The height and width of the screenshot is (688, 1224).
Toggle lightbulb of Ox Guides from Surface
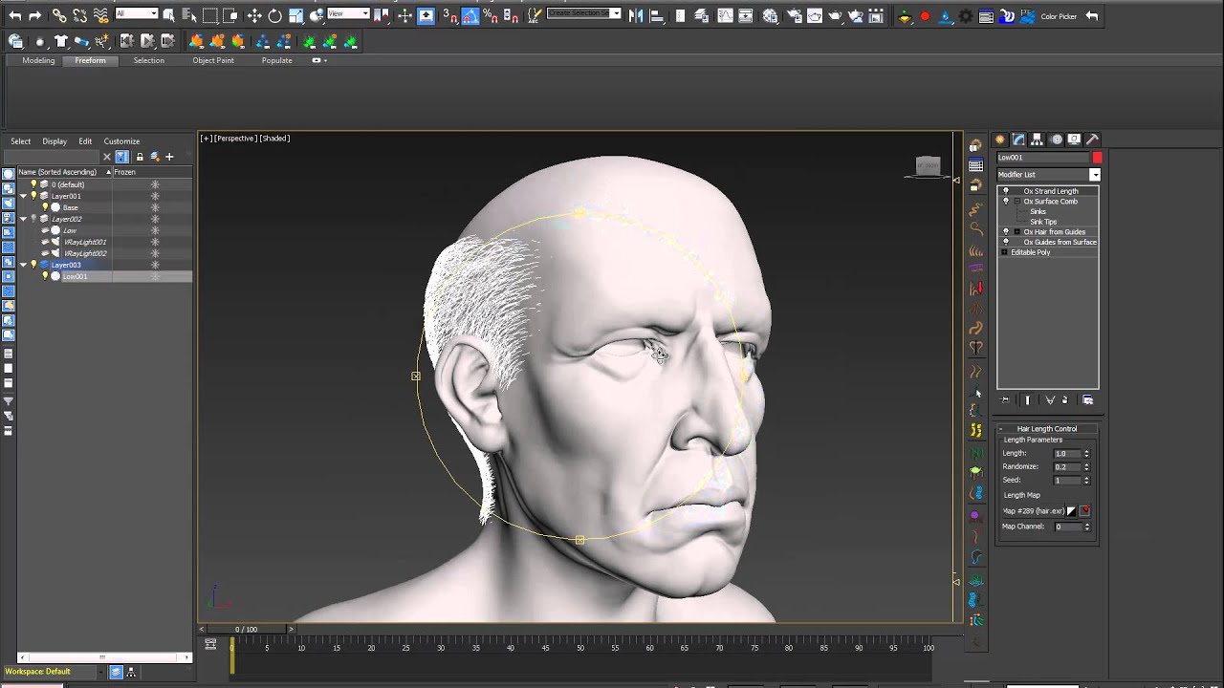click(x=1006, y=242)
